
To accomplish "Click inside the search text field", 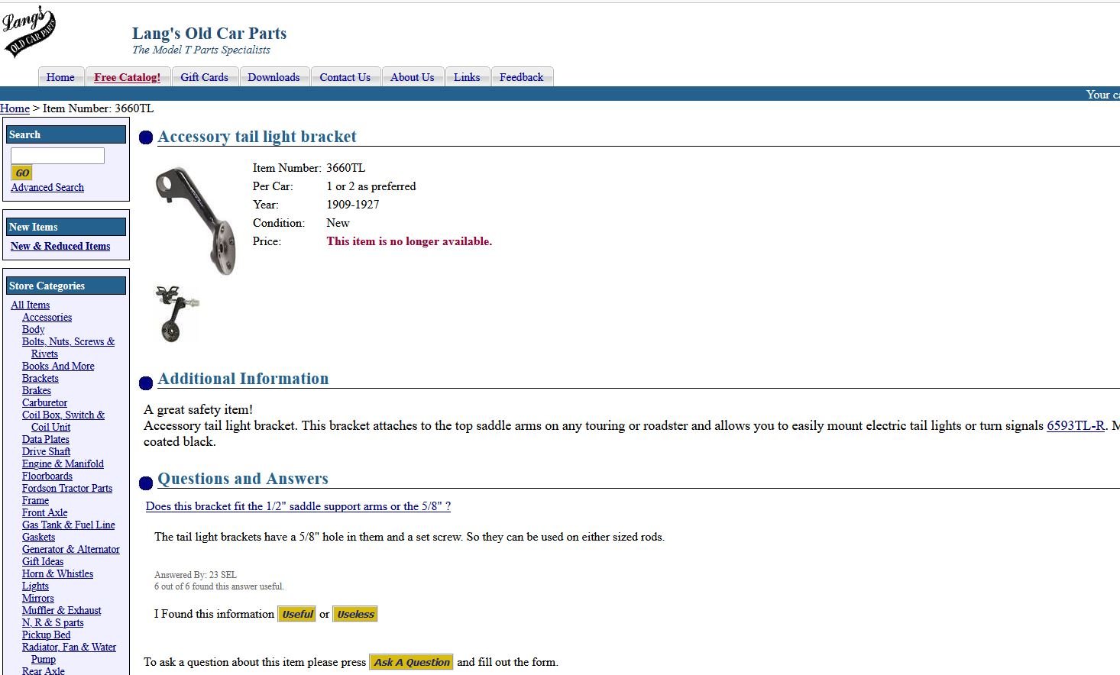I will click(x=57, y=156).
